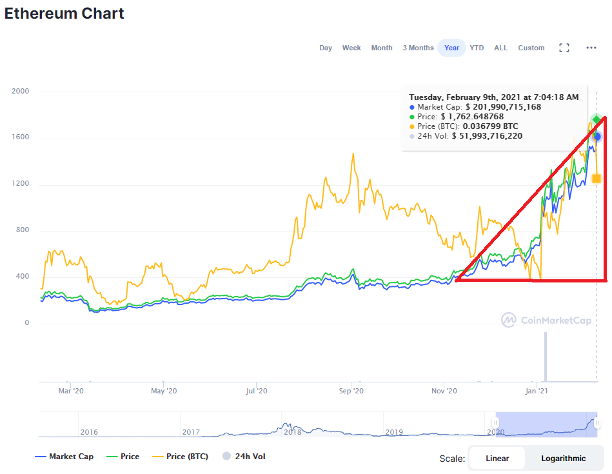Jump to 2019 in the navigator timeline
The width and height of the screenshot is (612, 474).
(394, 432)
